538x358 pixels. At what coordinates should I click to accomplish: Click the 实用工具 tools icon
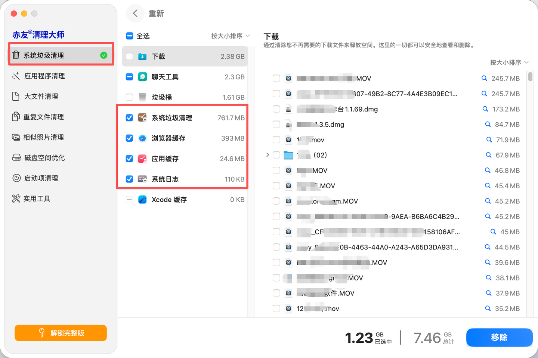click(16, 199)
